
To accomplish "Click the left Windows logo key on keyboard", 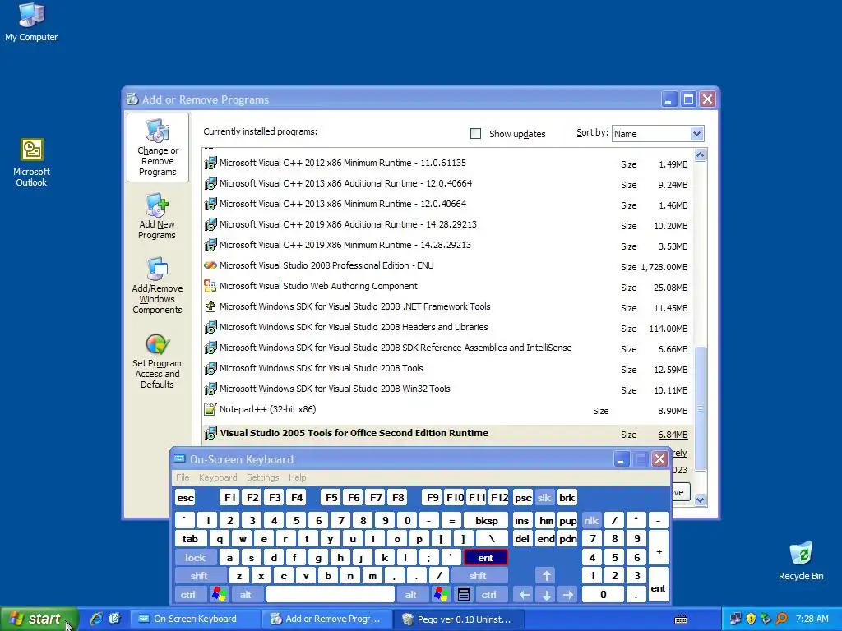I will click(x=219, y=595).
